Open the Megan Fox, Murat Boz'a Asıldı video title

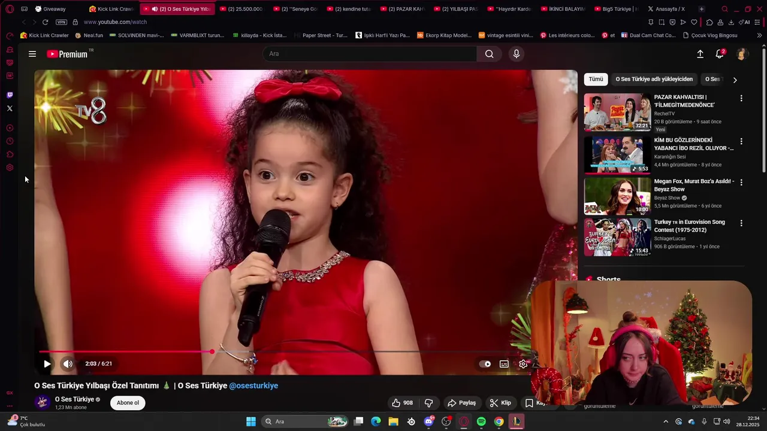694,185
